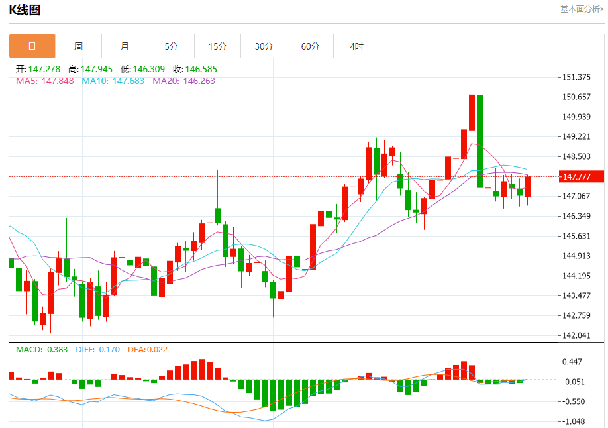Click the 145.631 price axis label
The width and height of the screenshot is (608, 428).
click(577, 236)
